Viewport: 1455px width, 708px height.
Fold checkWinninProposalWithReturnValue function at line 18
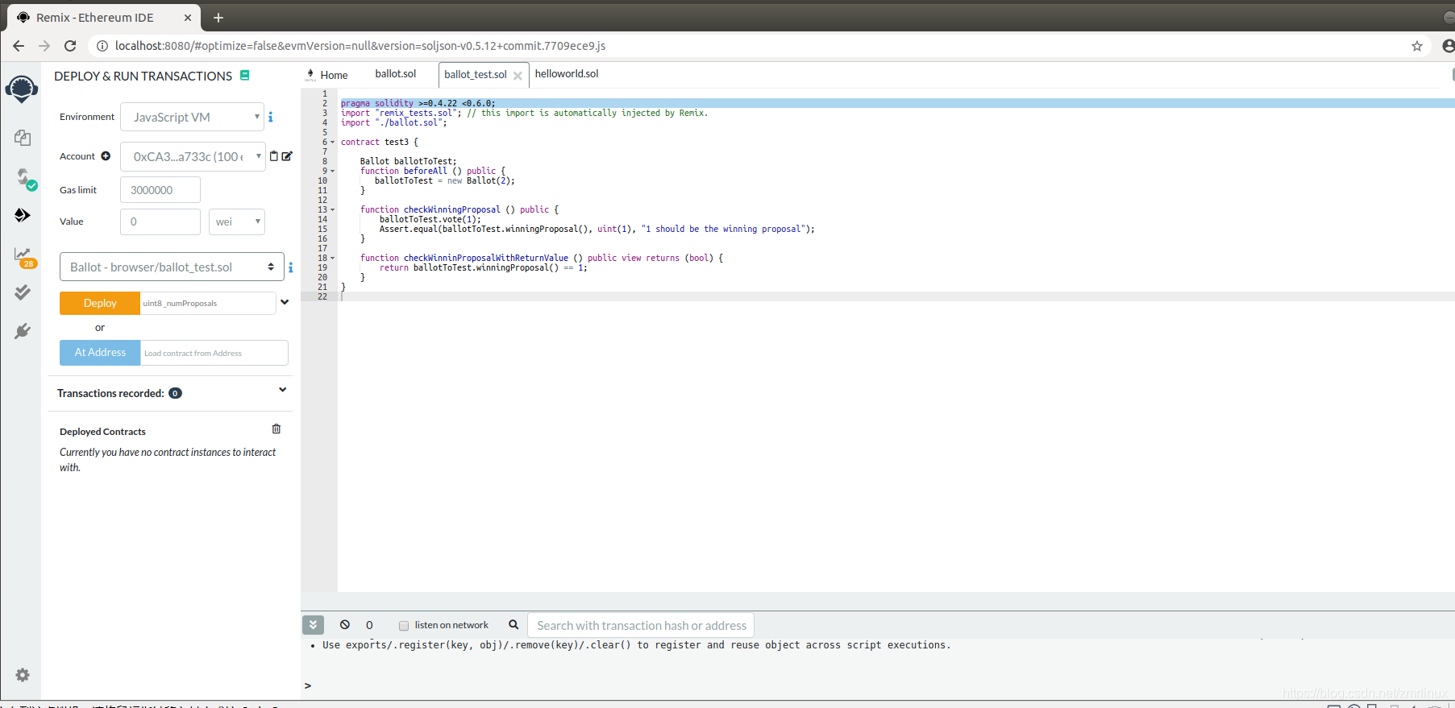click(332, 258)
